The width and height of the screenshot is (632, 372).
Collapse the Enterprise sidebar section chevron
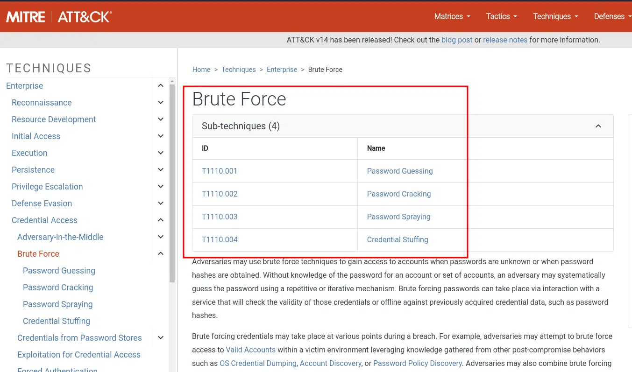coord(160,86)
